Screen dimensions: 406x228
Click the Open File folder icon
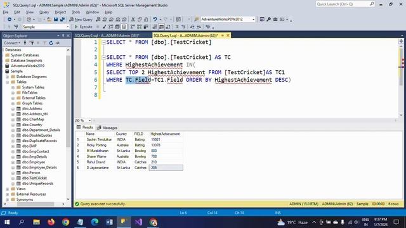point(49,20)
